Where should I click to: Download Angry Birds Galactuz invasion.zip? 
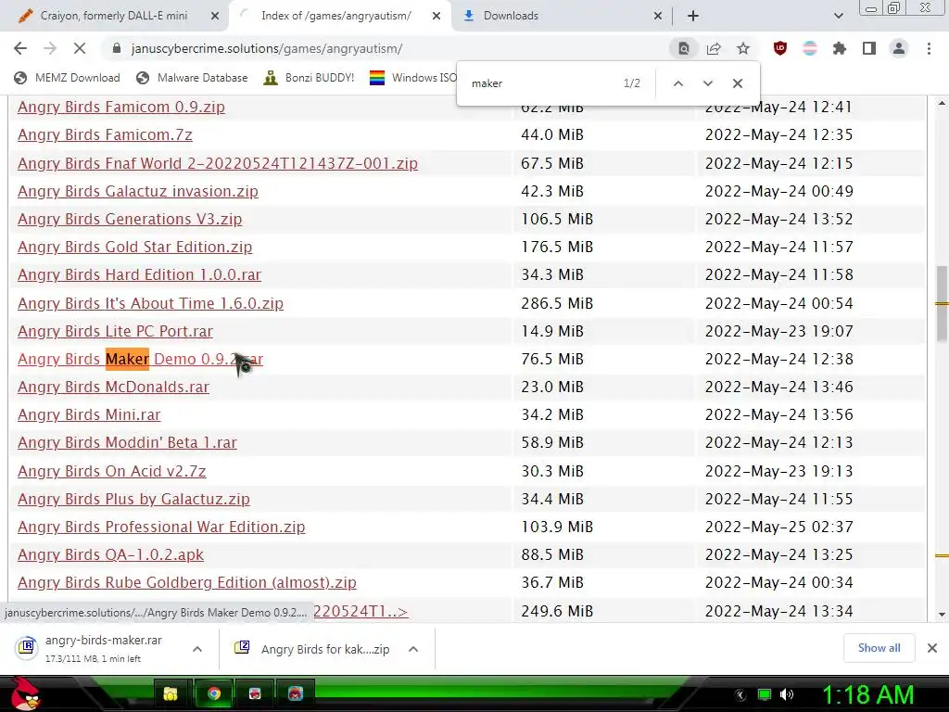click(x=138, y=191)
